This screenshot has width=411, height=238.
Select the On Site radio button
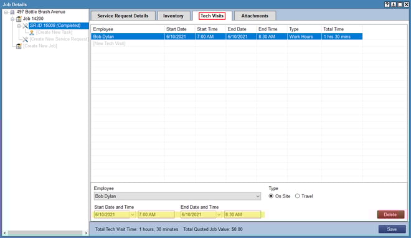pyautogui.click(x=271, y=196)
